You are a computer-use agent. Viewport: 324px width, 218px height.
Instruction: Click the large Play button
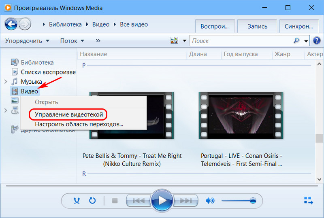point(162,201)
